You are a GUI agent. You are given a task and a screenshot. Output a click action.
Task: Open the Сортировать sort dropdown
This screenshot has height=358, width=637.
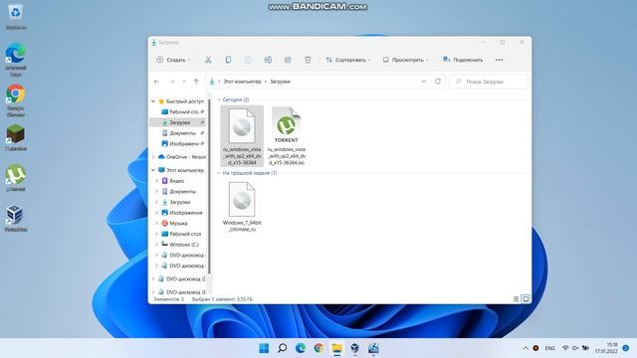pyautogui.click(x=348, y=60)
